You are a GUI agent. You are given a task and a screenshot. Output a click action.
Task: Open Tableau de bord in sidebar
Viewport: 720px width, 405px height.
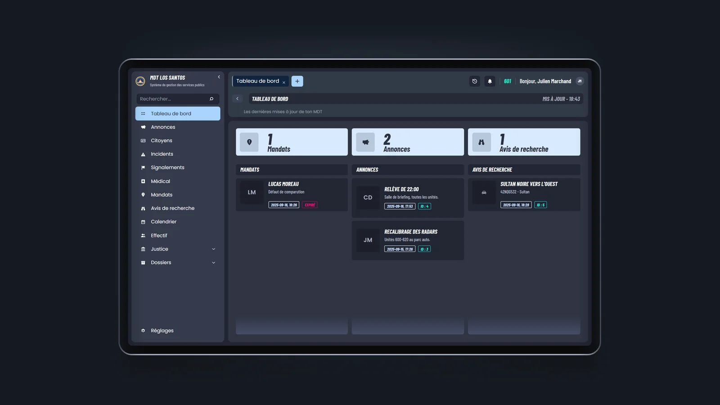[178, 113]
